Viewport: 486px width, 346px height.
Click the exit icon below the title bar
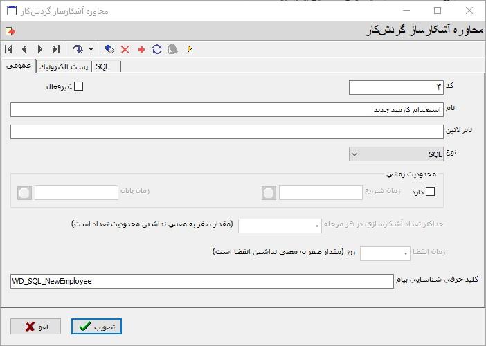click(x=10, y=31)
